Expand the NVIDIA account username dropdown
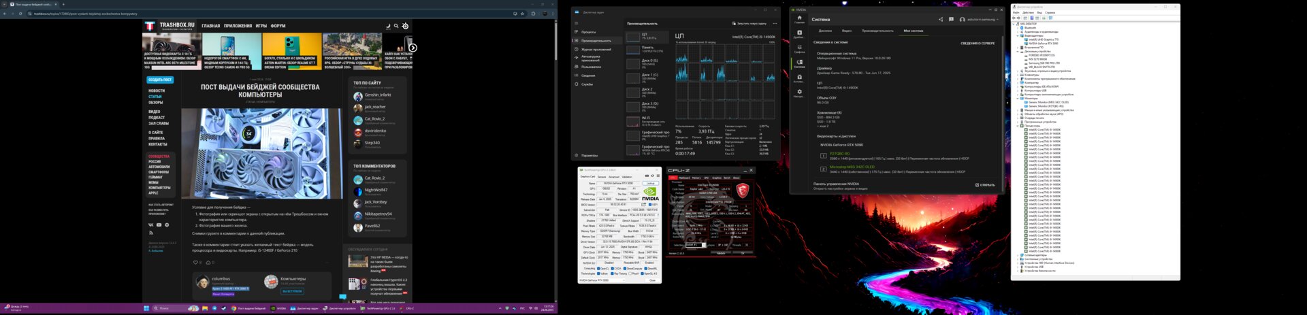 pos(981,20)
